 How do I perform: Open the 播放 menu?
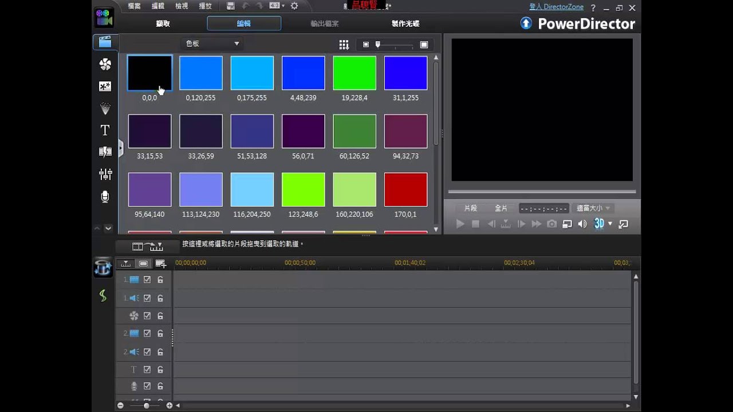point(205,6)
